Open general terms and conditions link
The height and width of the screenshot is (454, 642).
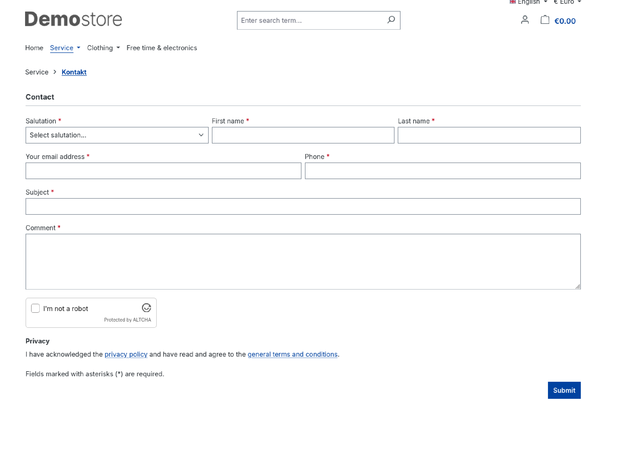292,354
